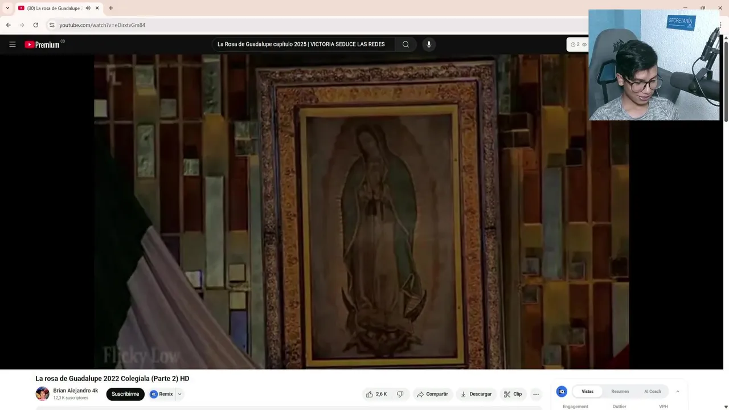Download video with Descargar

tap(476, 394)
